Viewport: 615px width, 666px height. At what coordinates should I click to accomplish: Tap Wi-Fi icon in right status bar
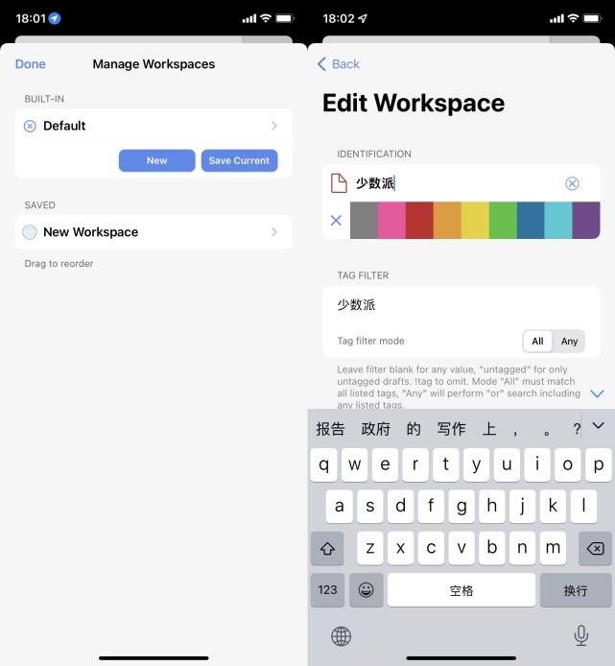click(x=573, y=18)
